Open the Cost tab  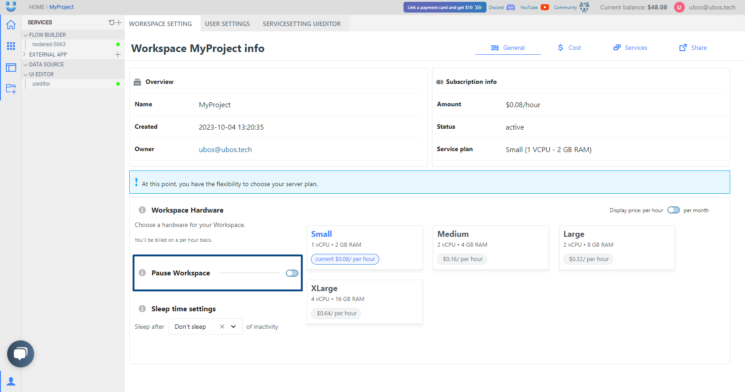point(569,48)
